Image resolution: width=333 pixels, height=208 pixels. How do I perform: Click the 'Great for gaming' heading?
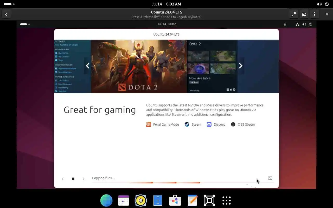coord(100,110)
